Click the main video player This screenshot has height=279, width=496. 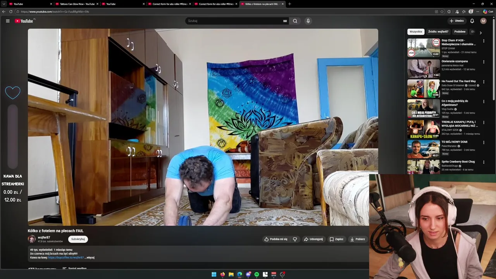coord(203,127)
